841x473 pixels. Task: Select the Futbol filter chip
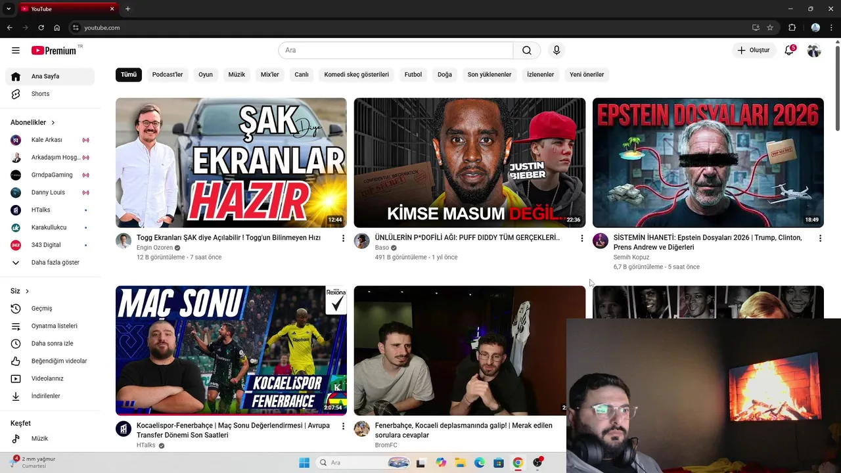point(413,74)
